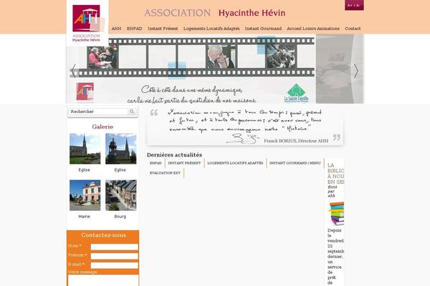Open the Contact menu item
Image resolution: width=430 pixels, height=286 pixels.
point(353,29)
